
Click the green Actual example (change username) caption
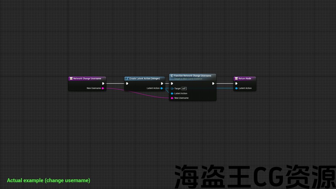[49, 180]
